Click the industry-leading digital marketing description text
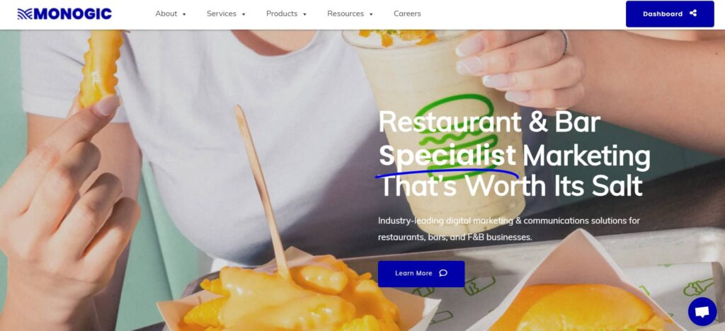The image size is (725, 331). [x=508, y=229]
